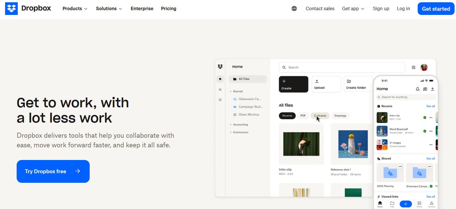456x209 pixels.
Task: Open the user avatar in the mockup
Action: pos(424,67)
